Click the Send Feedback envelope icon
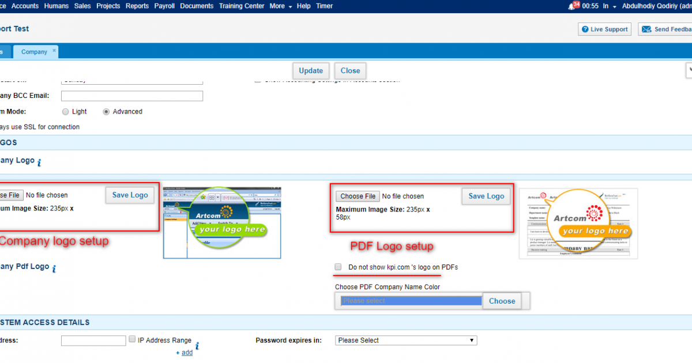 (646, 29)
